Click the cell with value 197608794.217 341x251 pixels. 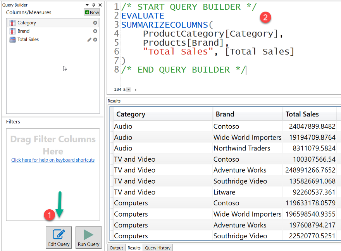[310, 225]
